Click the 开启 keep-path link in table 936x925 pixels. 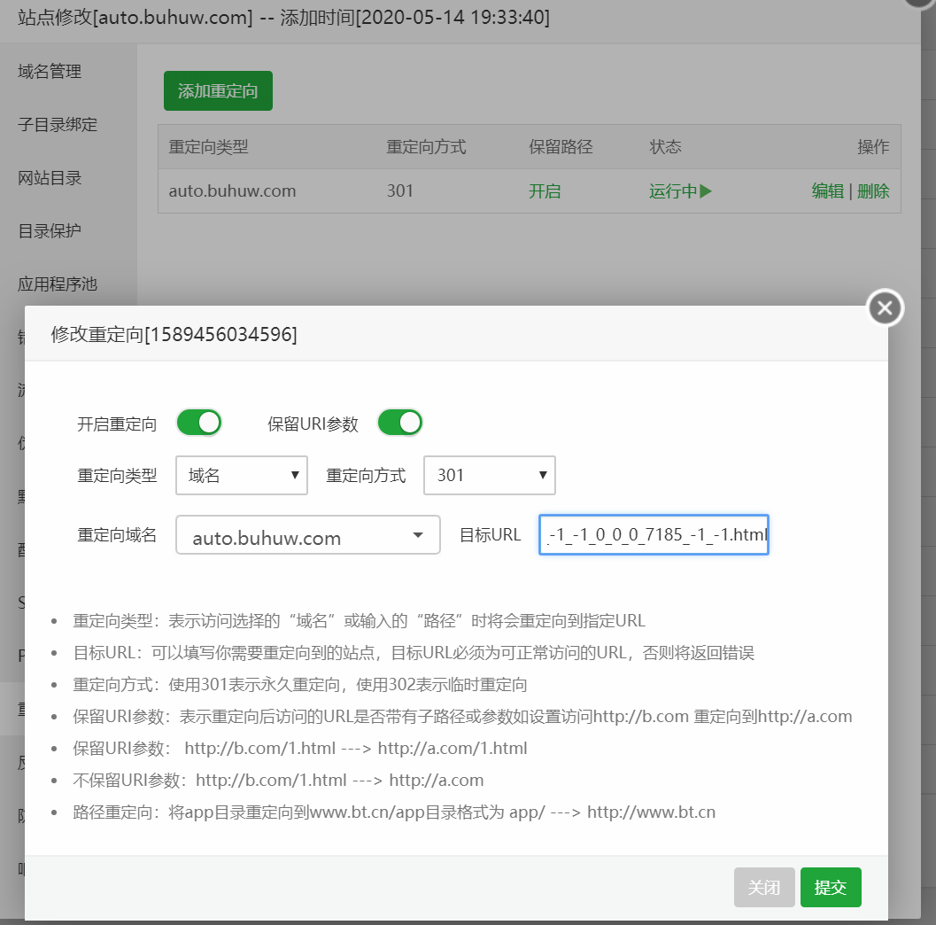545,191
